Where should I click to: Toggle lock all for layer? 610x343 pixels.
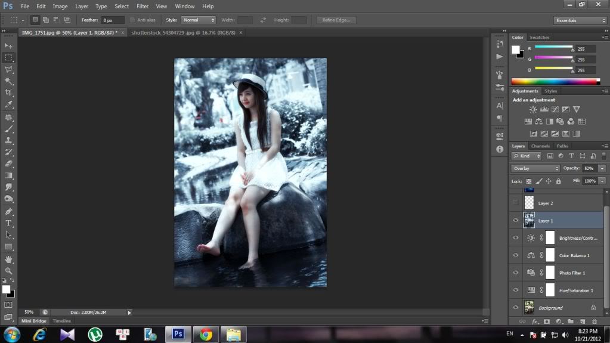pos(558,181)
